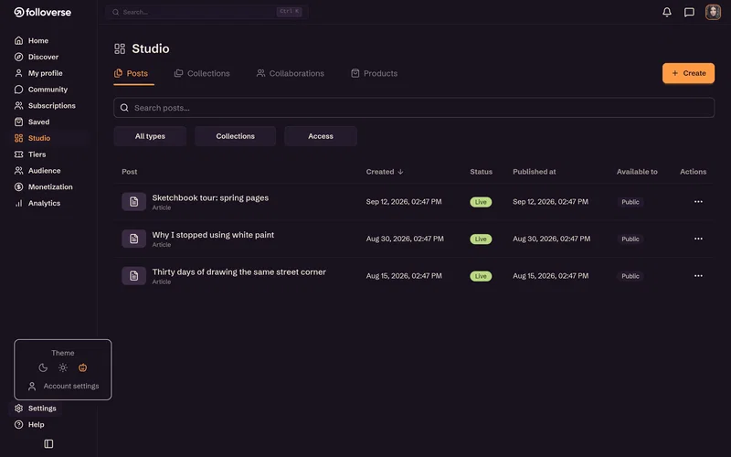Open actions menu for white paint post
The image size is (731, 457).
coord(698,239)
